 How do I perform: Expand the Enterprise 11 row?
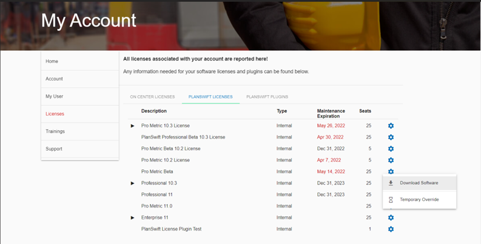pyautogui.click(x=132, y=218)
